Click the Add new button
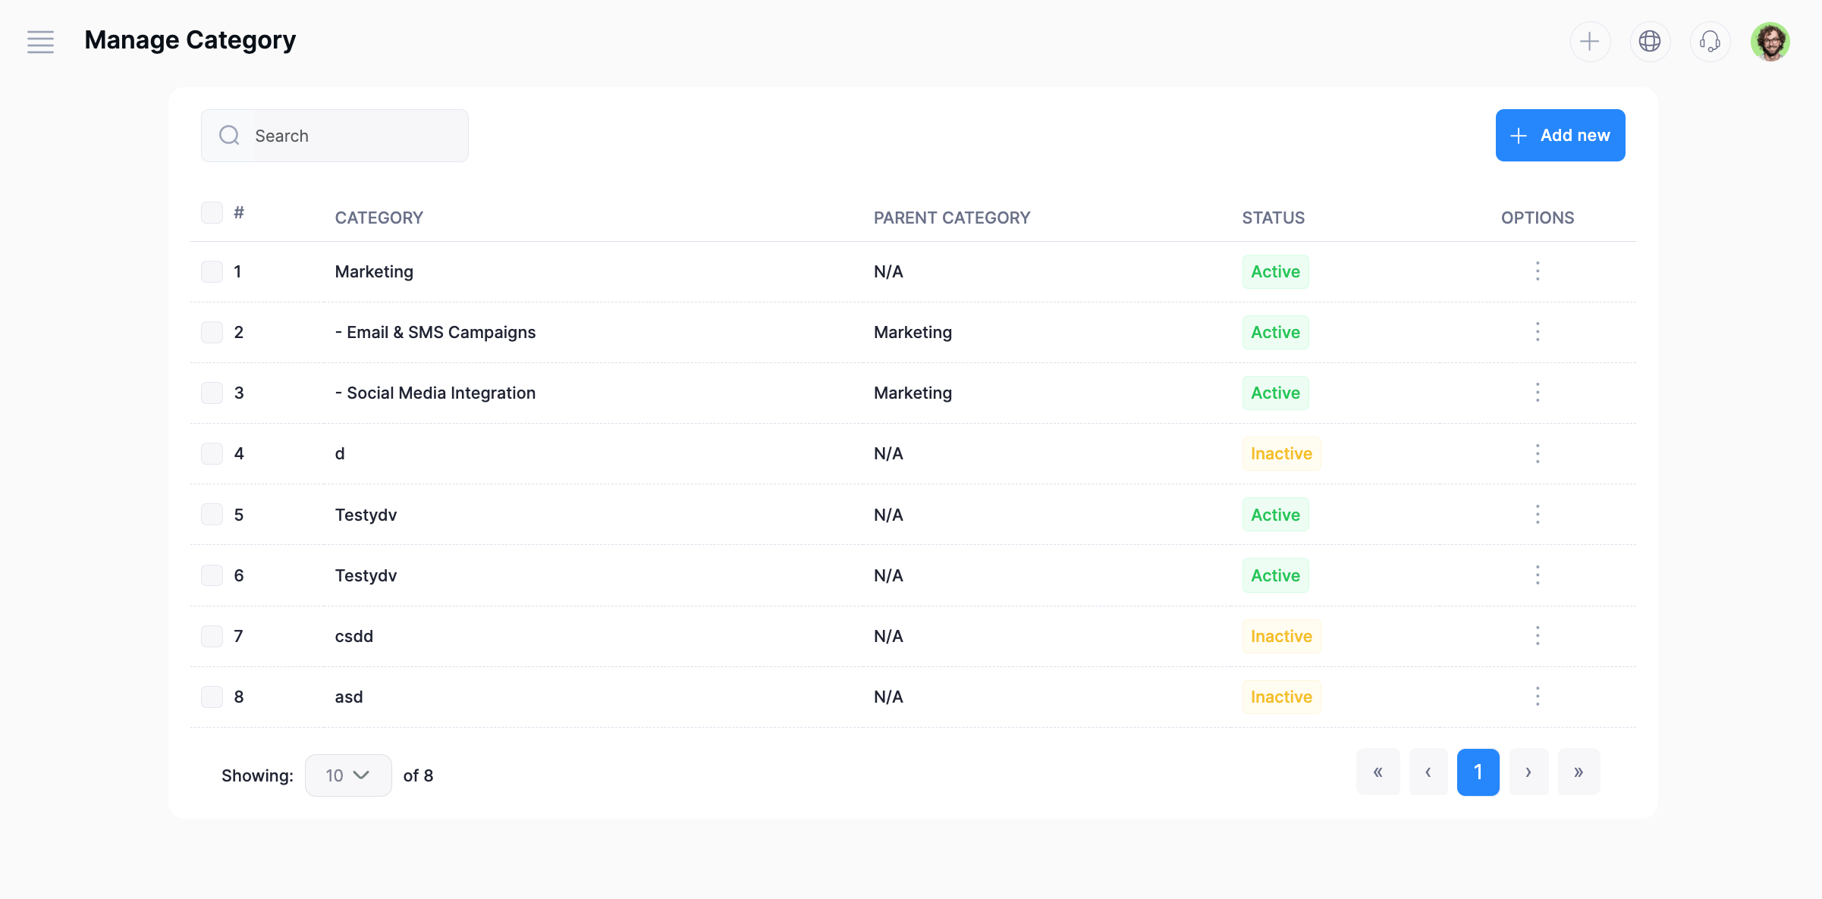The width and height of the screenshot is (1822, 899). 1560,136
